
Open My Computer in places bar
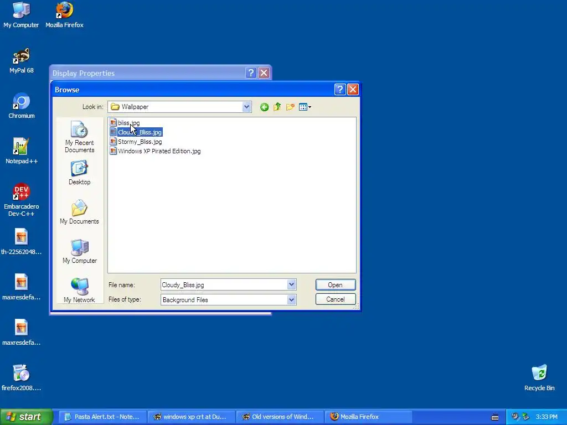[80, 252]
